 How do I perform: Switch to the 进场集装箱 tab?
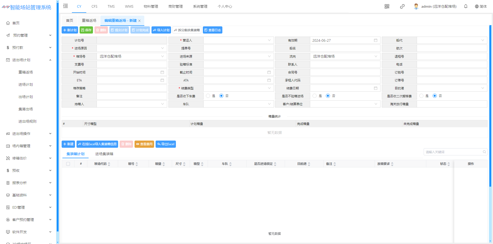pos(104,154)
